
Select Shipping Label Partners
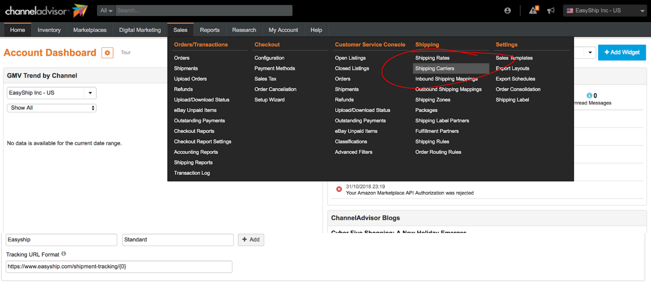tap(442, 121)
